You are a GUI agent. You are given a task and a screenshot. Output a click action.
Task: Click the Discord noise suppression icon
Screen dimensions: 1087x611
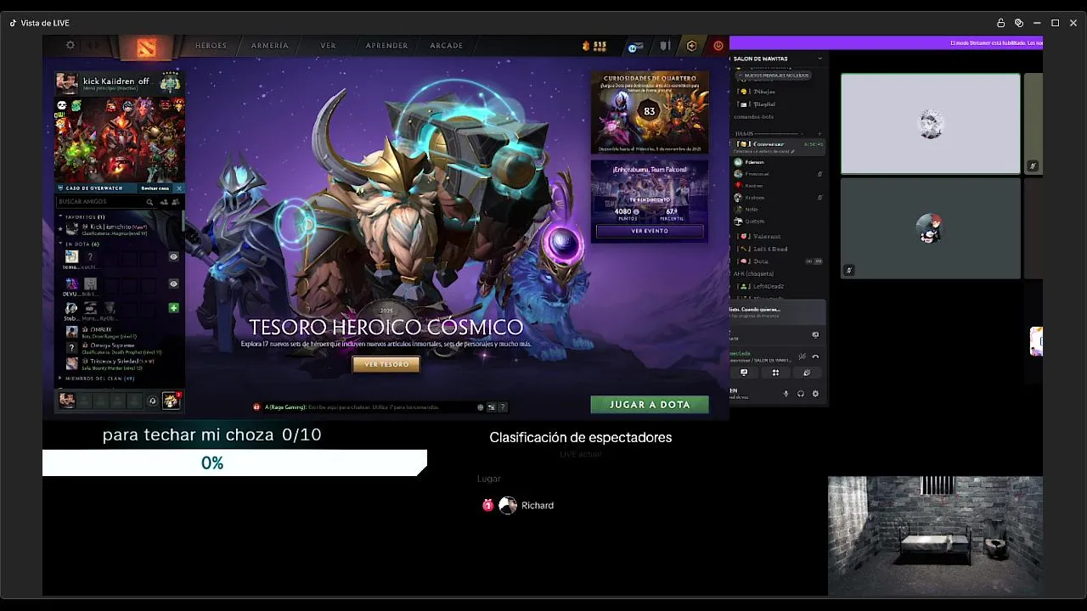point(803,356)
